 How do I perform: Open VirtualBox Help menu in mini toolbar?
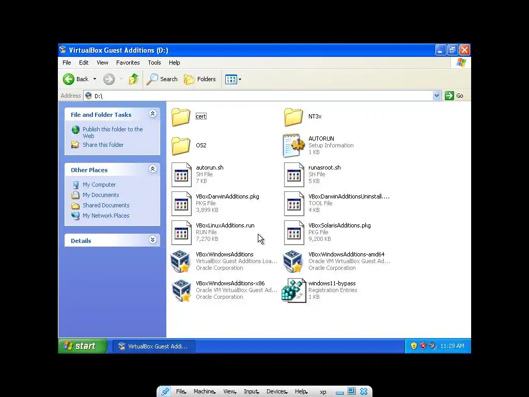301,392
